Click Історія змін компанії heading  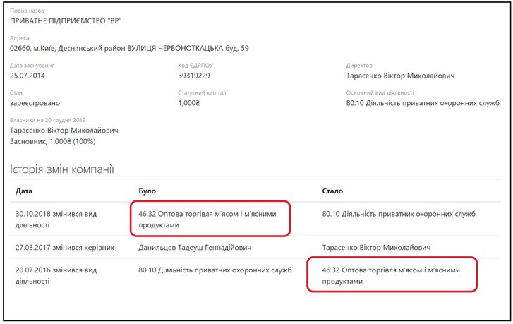(62, 169)
